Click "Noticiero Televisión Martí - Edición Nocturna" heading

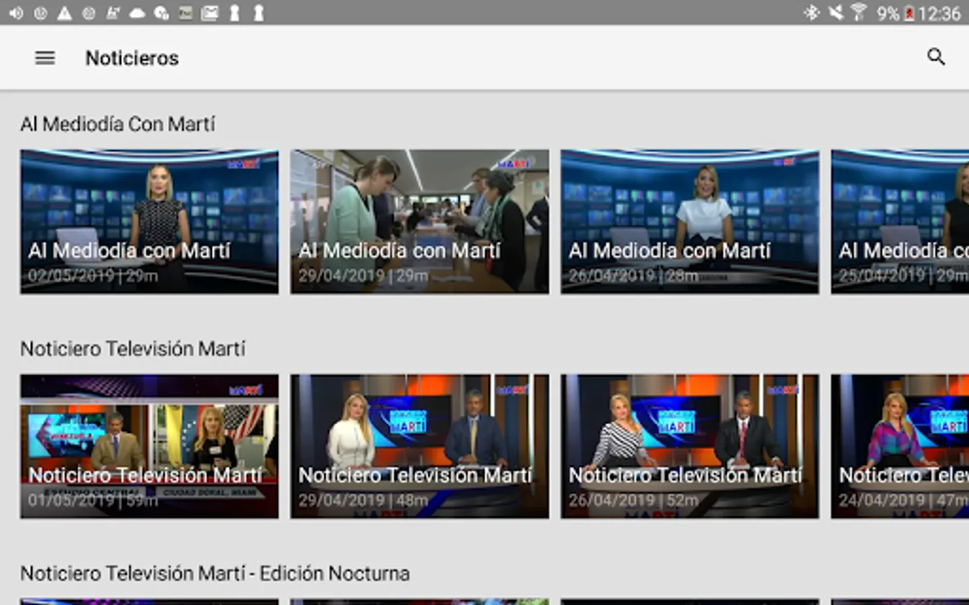(x=215, y=573)
